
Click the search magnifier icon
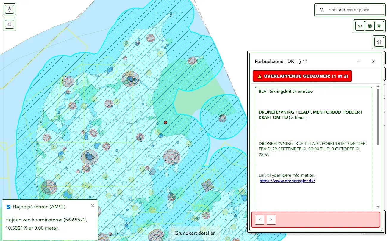(322, 10)
